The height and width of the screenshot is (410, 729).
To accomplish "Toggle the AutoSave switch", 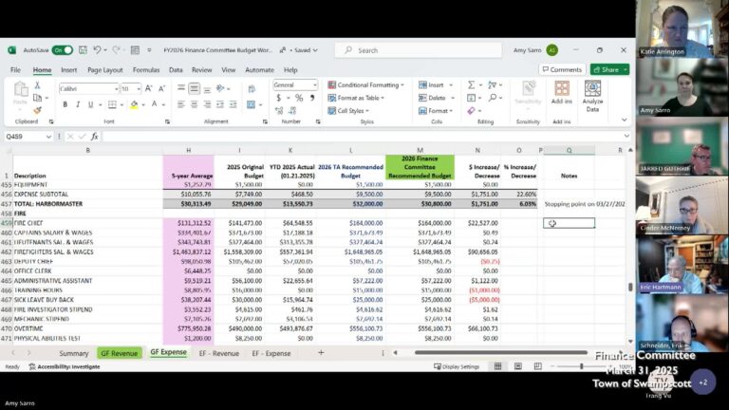I will [62, 50].
